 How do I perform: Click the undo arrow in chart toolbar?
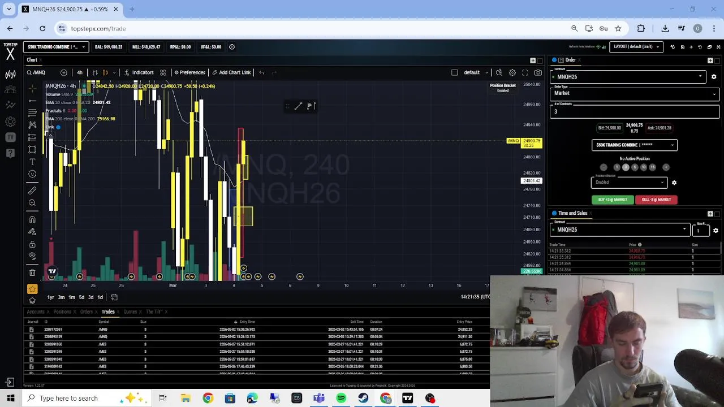(261, 72)
